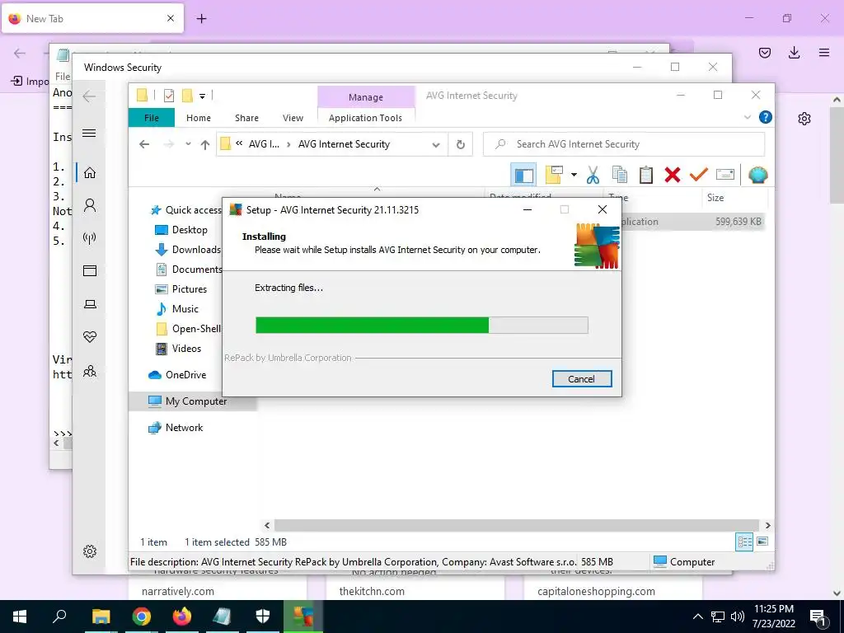Image resolution: width=844 pixels, height=633 pixels.
Task: Select Network in navigation pane
Action: [184, 428]
